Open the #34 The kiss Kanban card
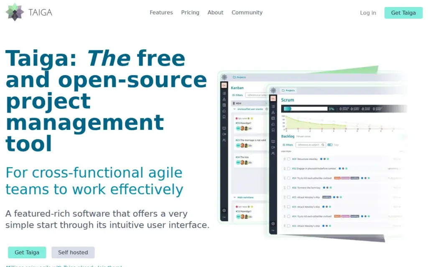Image resolution: width=428 pixels, height=267 pixels. click(250, 160)
